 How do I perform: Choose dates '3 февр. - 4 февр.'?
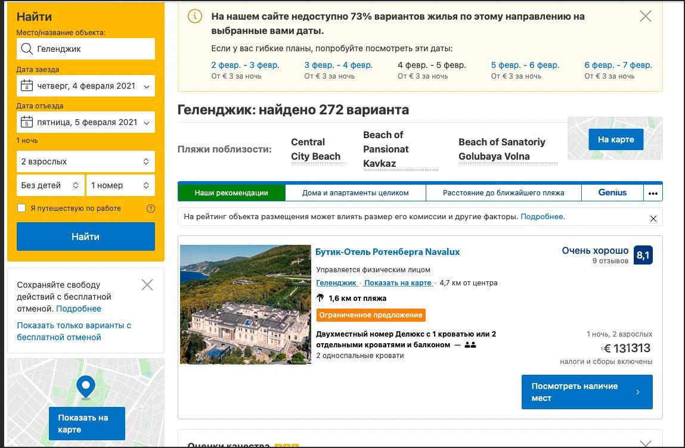pyautogui.click(x=339, y=65)
